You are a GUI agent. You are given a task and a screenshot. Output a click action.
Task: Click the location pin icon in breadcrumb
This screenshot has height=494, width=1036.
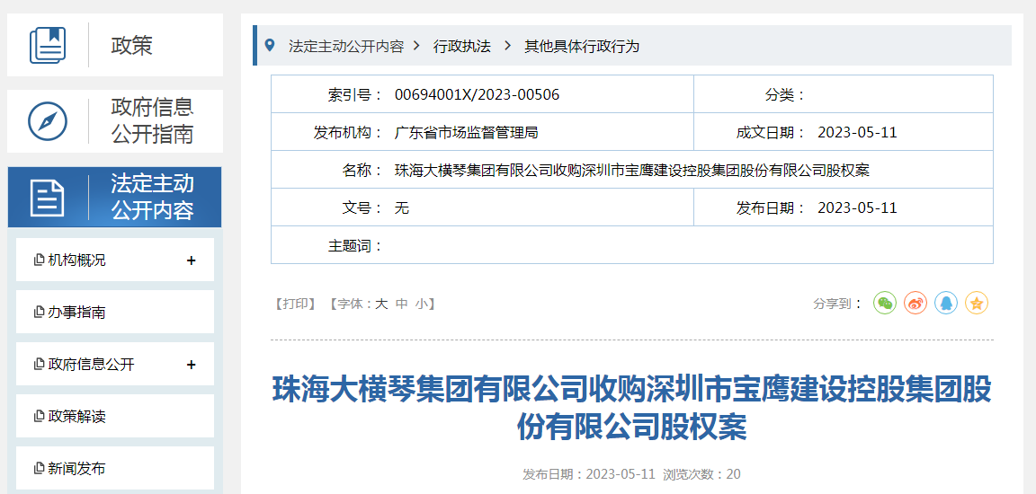coord(269,46)
